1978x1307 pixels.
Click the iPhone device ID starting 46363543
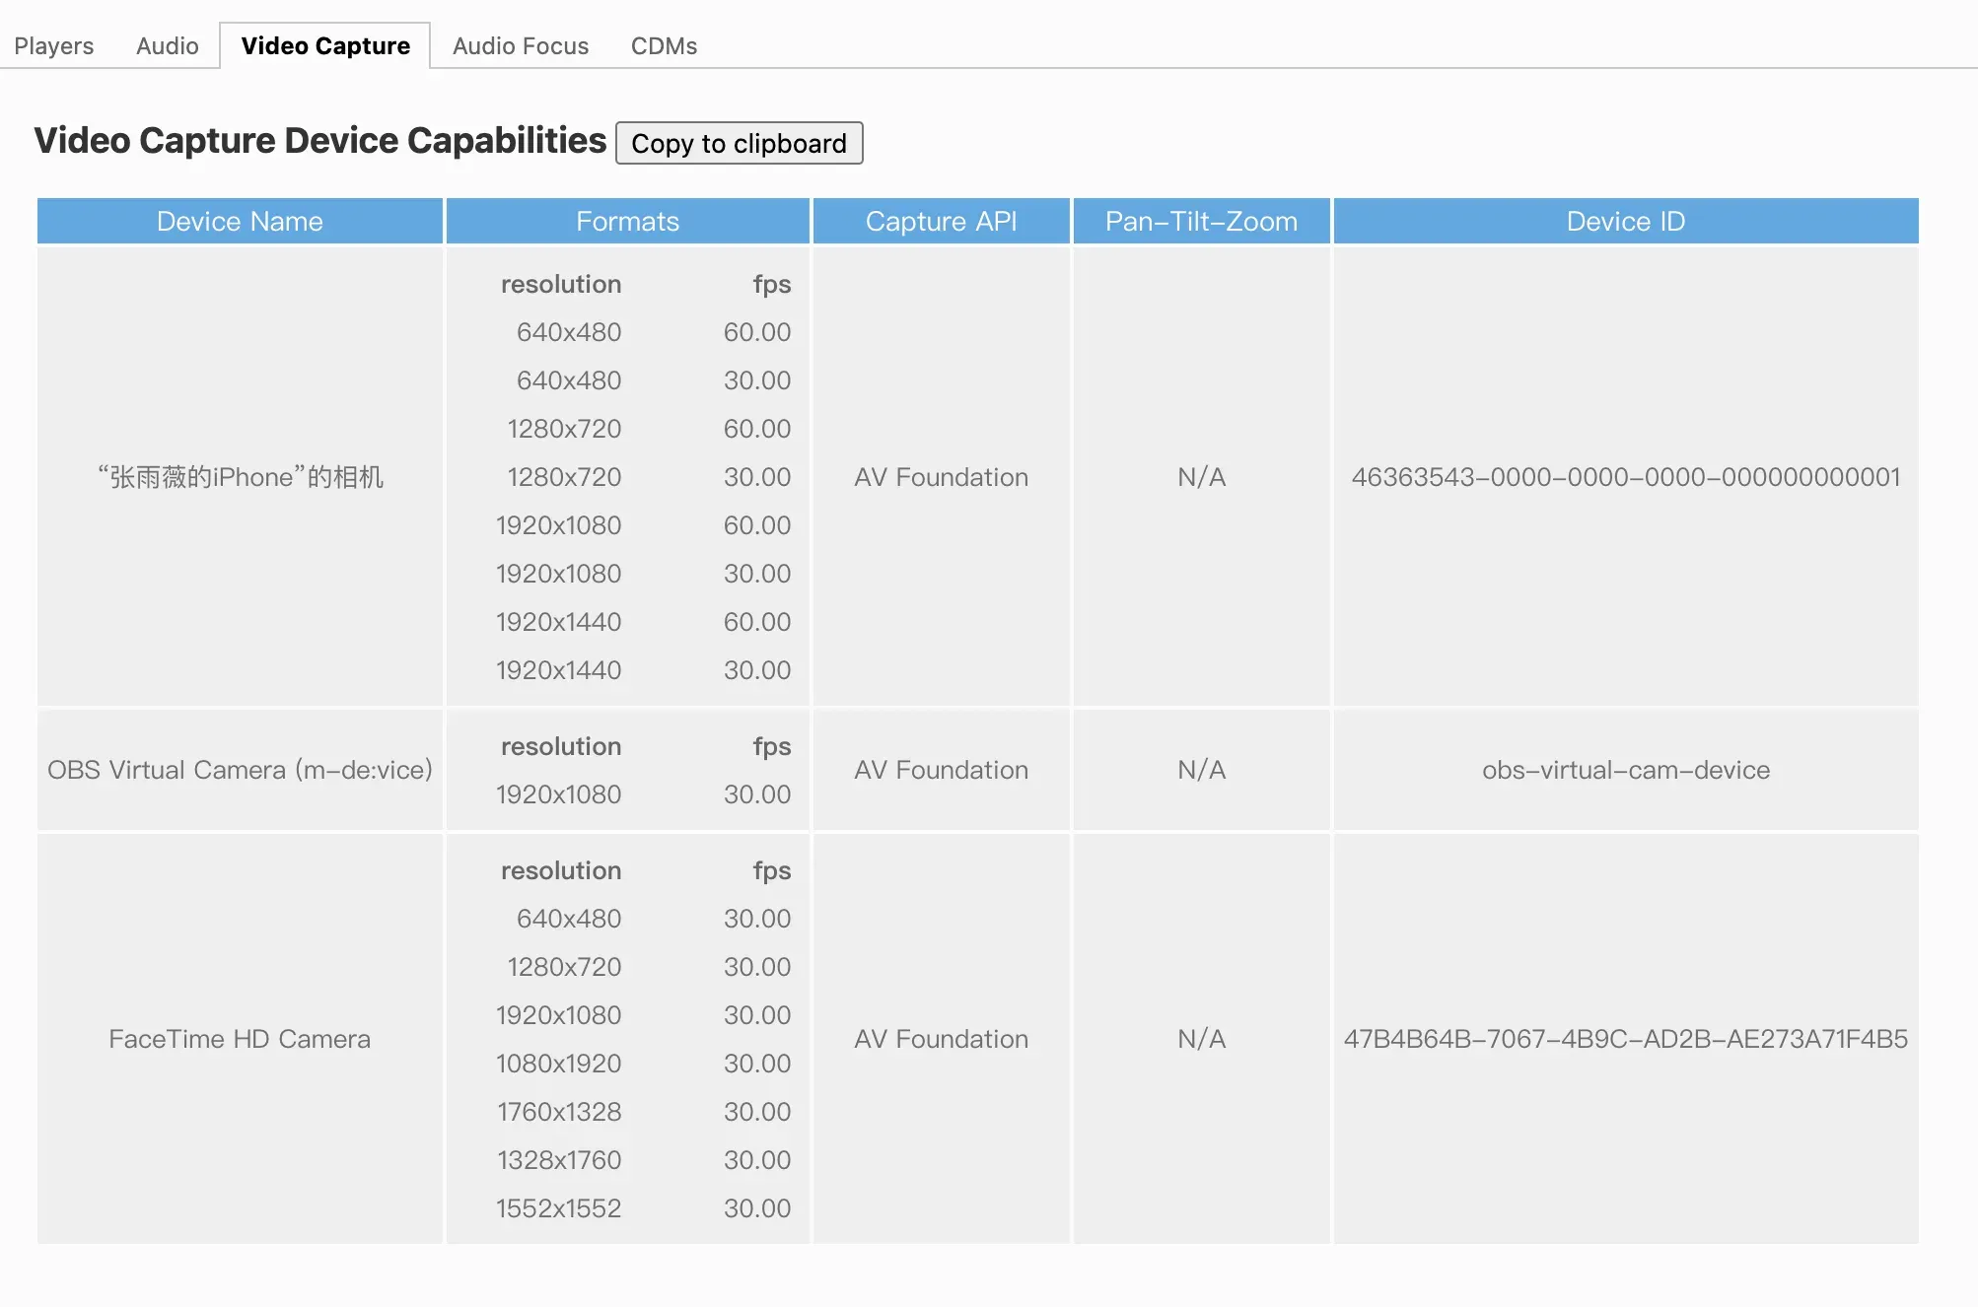(1625, 477)
